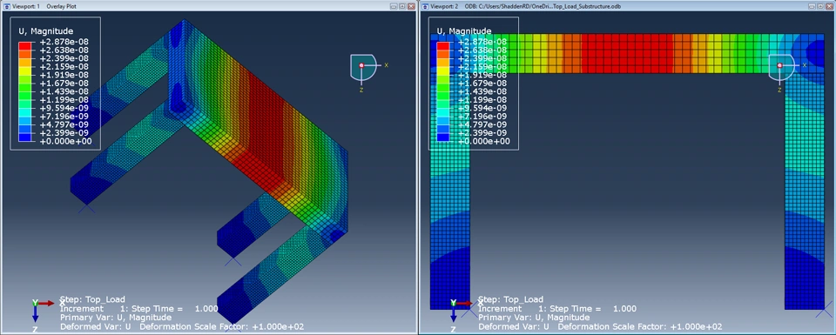This screenshot has height=335, width=836.
Task: Select the view orientation triad in Viewport 2
Action: [459, 314]
